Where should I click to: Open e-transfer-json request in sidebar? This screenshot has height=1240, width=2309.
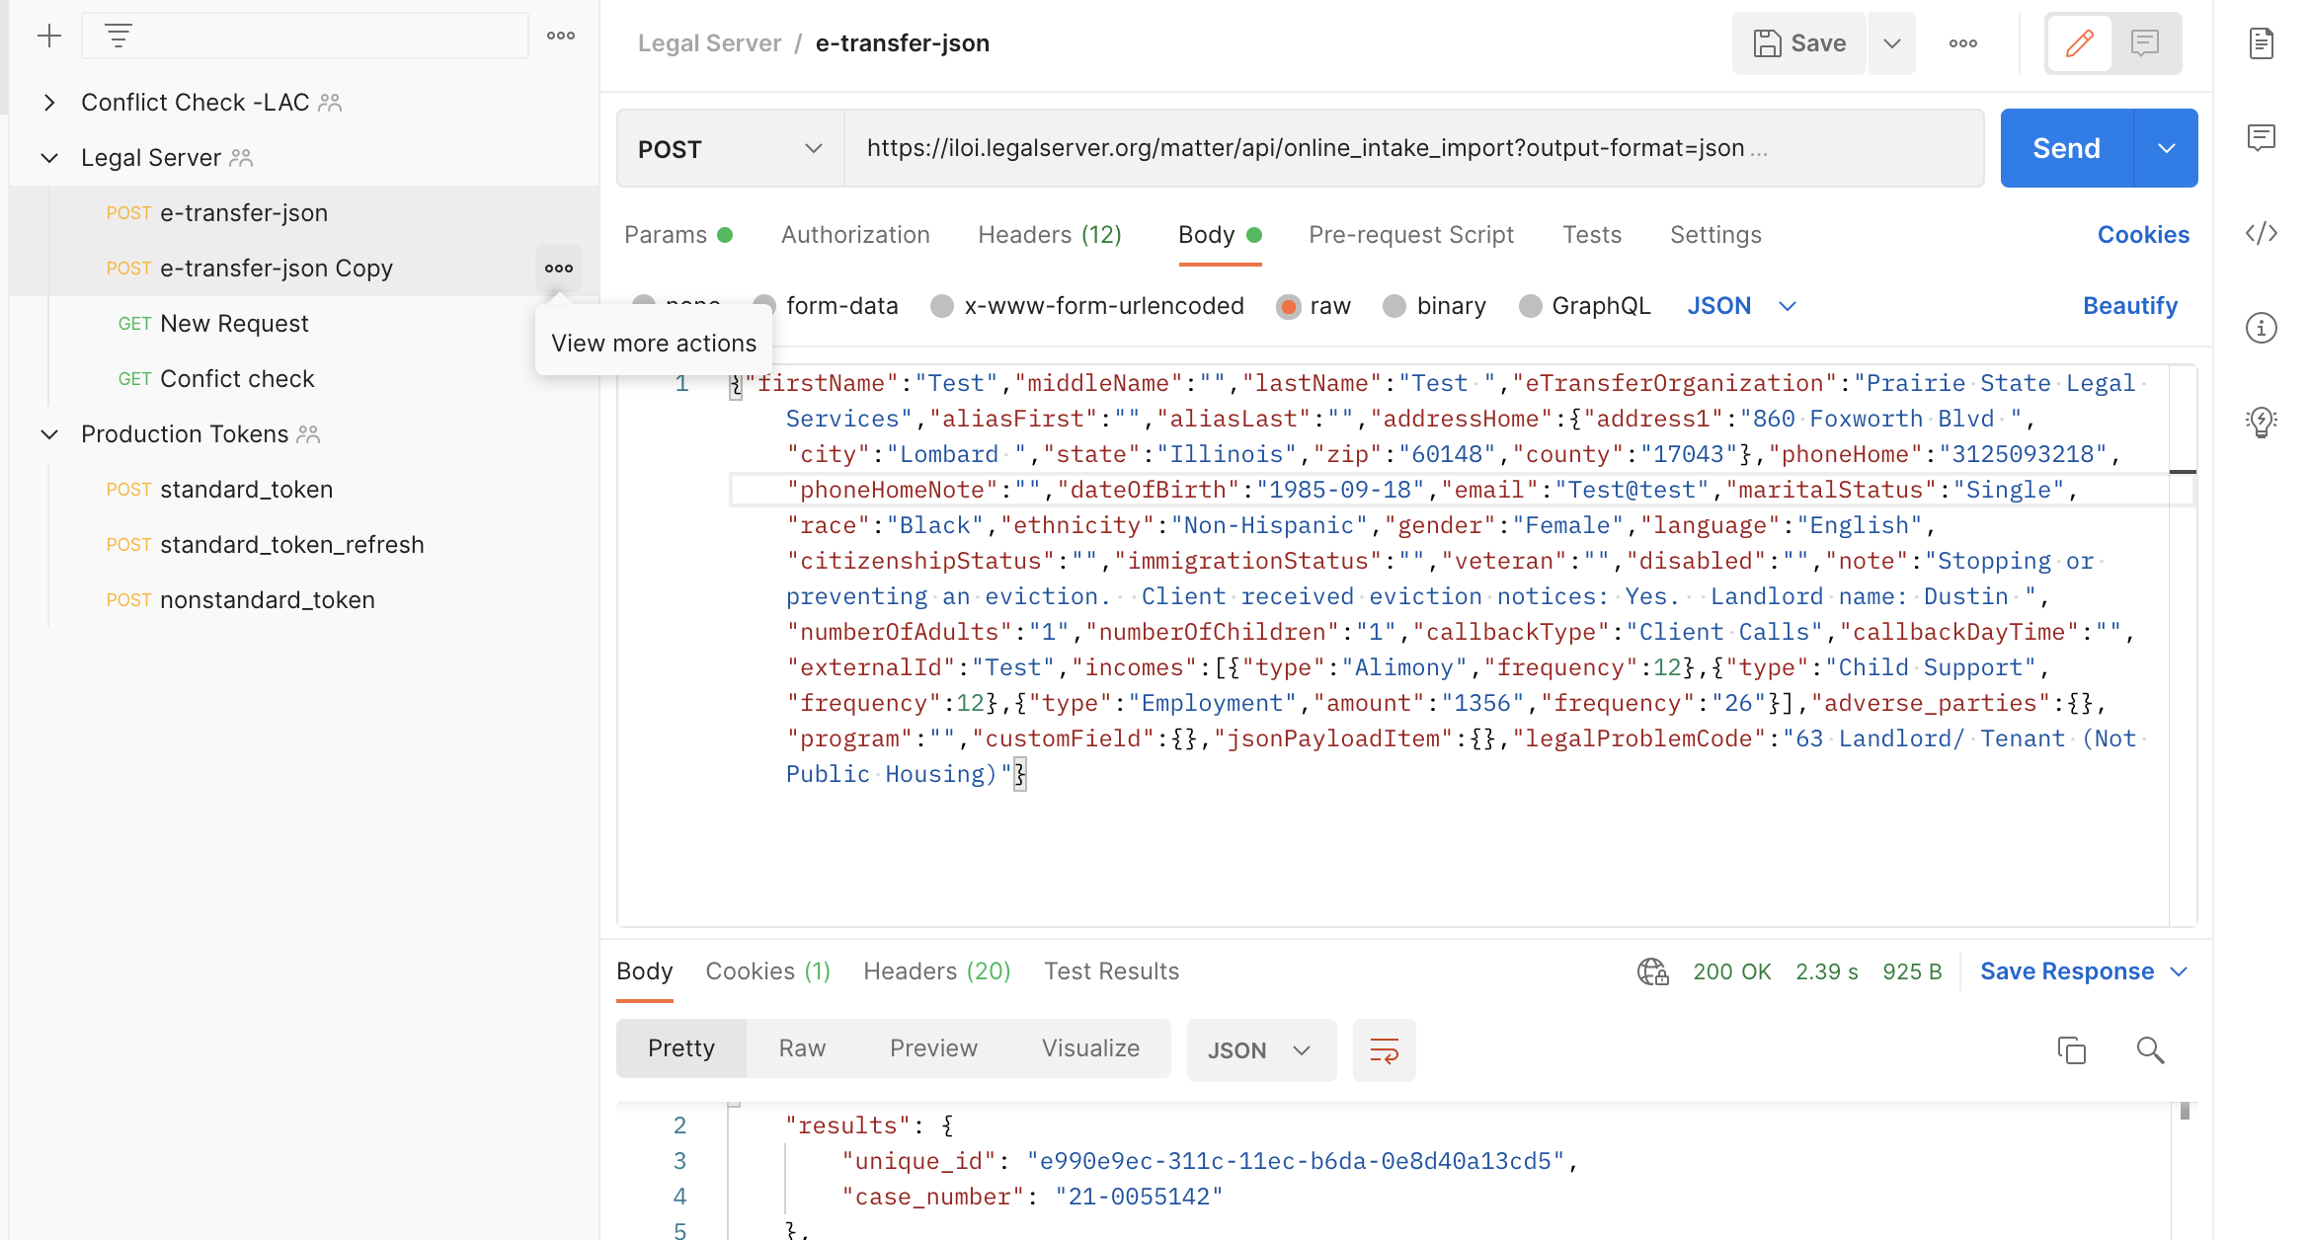[x=304, y=213]
